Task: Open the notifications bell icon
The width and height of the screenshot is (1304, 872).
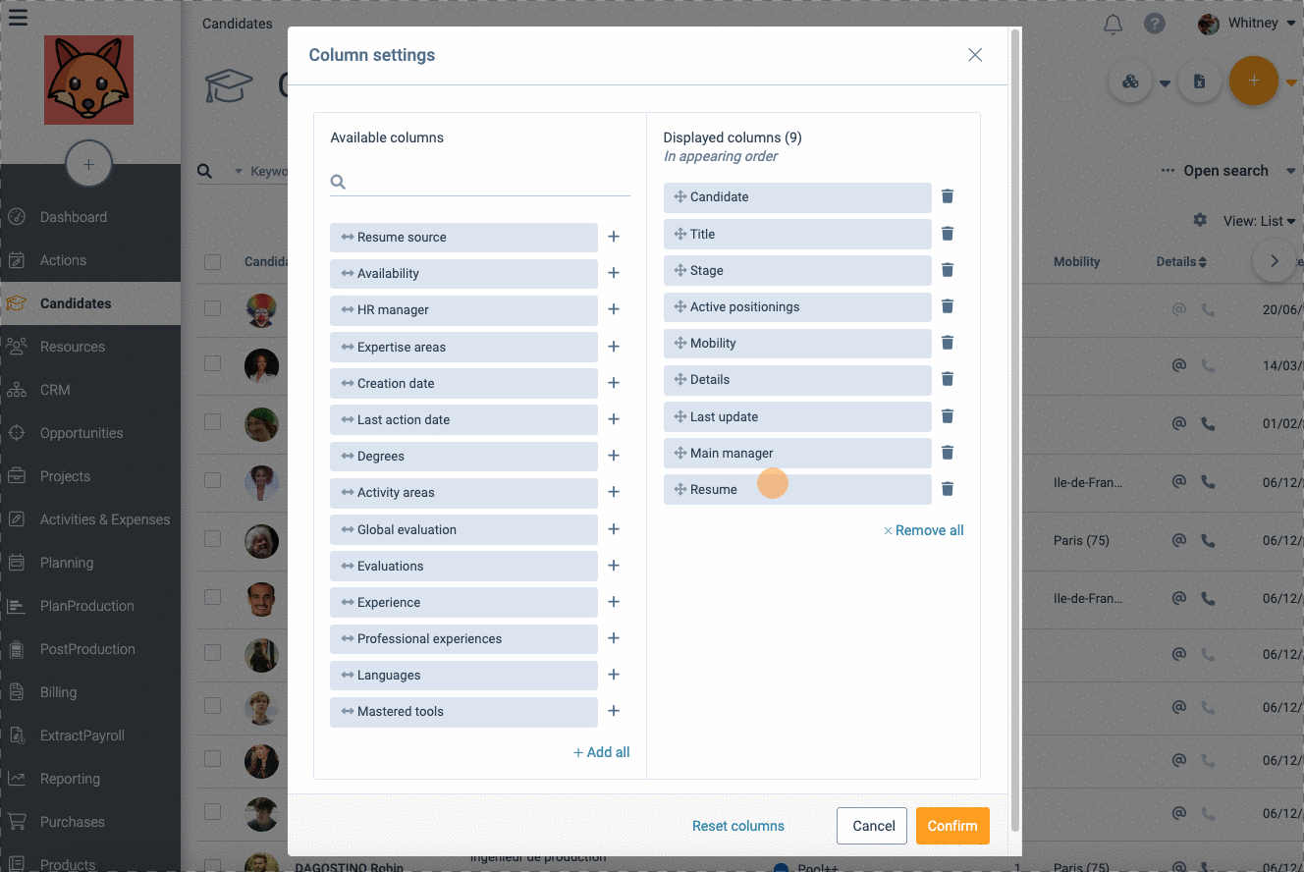Action: click(x=1113, y=24)
